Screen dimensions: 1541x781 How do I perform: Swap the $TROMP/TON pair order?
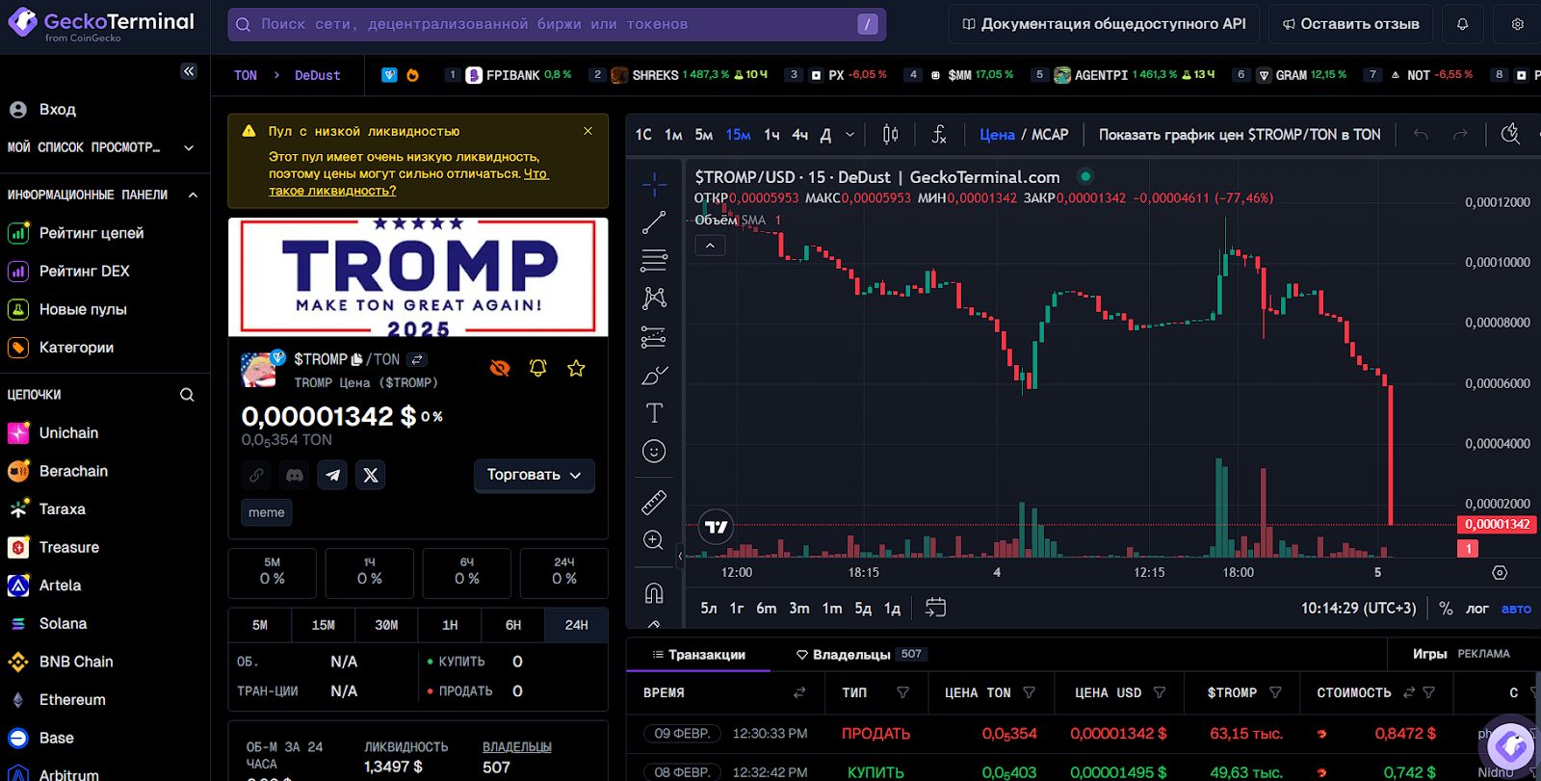click(417, 359)
